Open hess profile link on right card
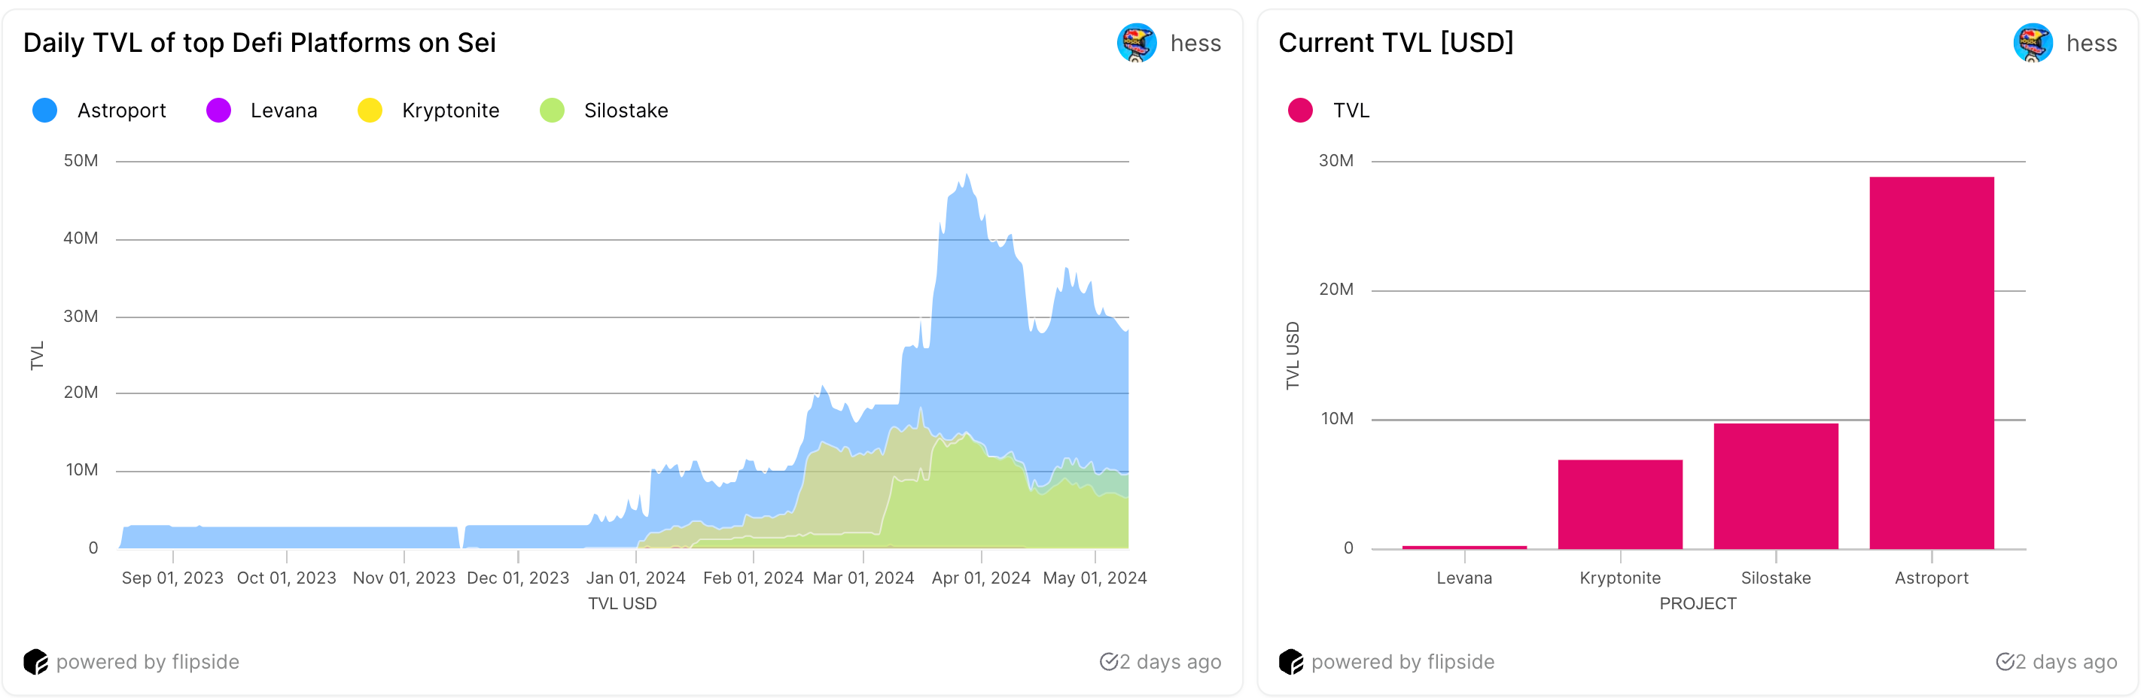 pyautogui.click(x=2091, y=43)
